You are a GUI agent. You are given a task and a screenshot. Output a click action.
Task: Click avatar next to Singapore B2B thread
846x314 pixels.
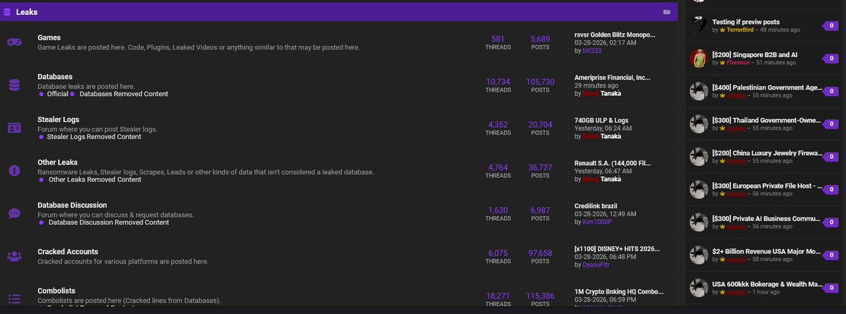coord(699,58)
